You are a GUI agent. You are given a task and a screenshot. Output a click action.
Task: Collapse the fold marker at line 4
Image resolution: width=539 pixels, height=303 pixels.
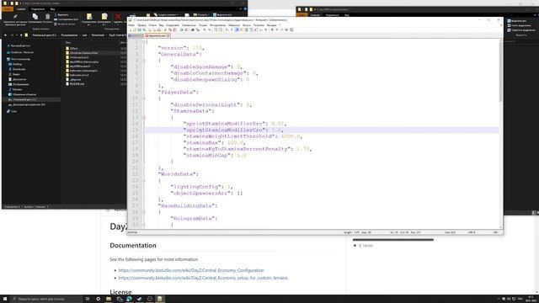144,61
